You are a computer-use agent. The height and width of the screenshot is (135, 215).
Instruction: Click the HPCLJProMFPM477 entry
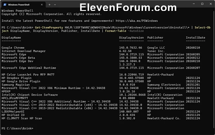point(15,98)
